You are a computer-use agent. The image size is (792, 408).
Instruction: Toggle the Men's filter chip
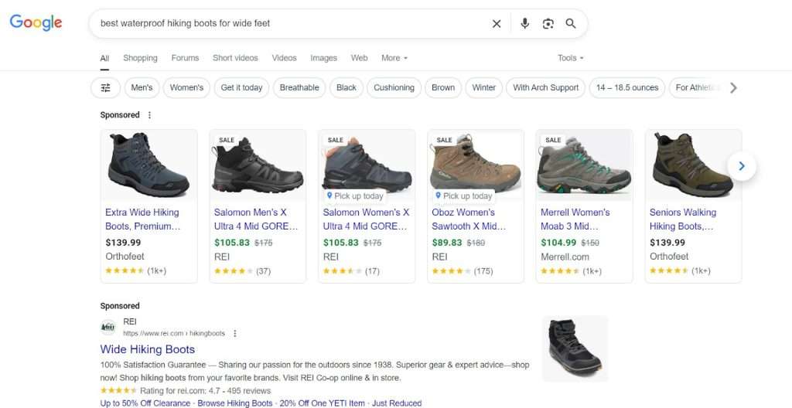click(142, 88)
